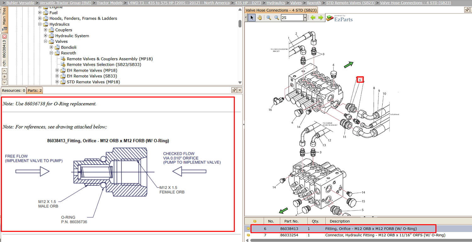The width and height of the screenshot is (472, 242).
Task: Switch to the Parts: 2 tab
Action: (x=35, y=91)
